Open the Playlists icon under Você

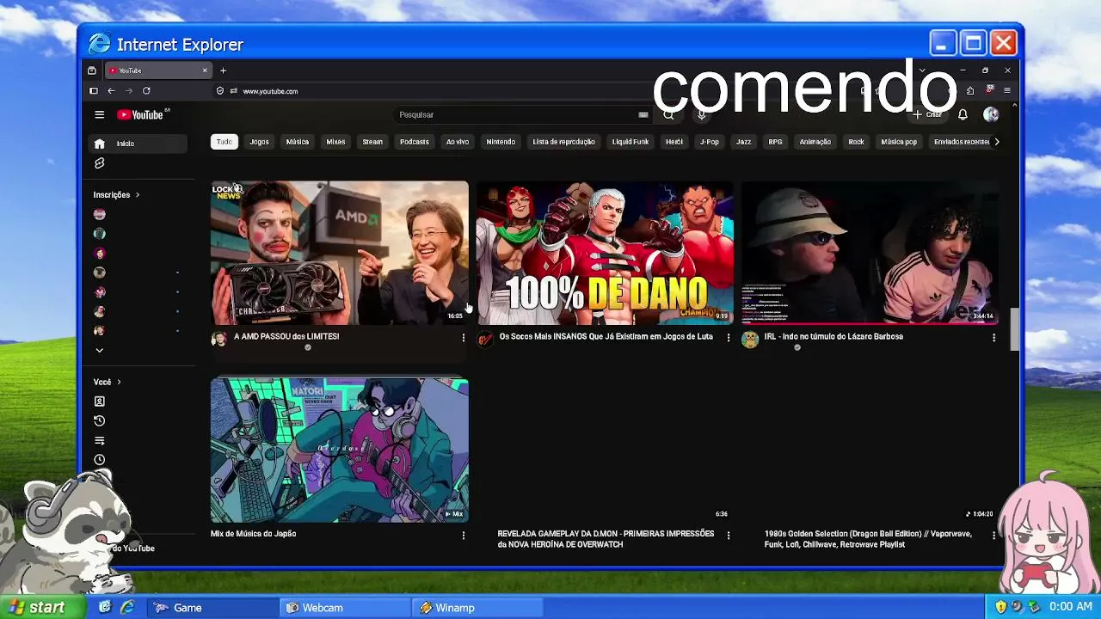pyautogui.click(x=100, y=441)
